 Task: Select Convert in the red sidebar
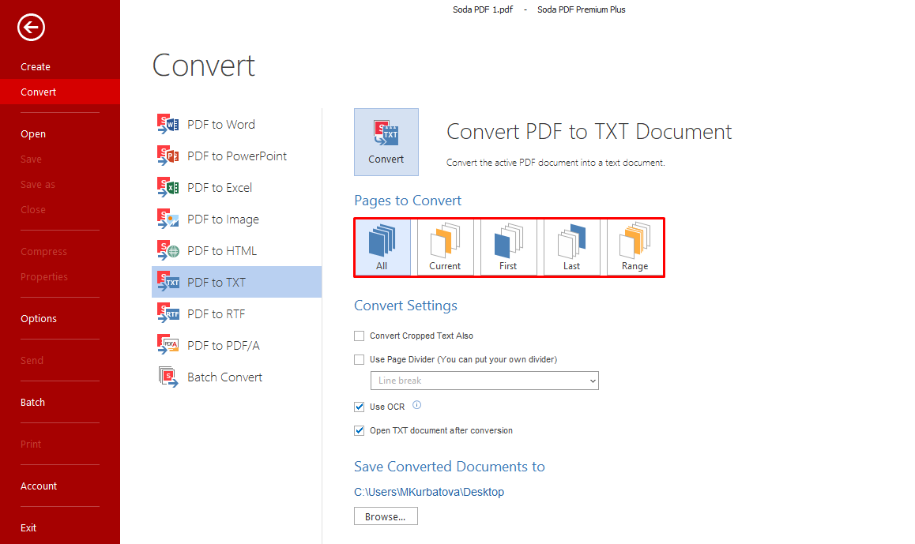tap(60, 92)
